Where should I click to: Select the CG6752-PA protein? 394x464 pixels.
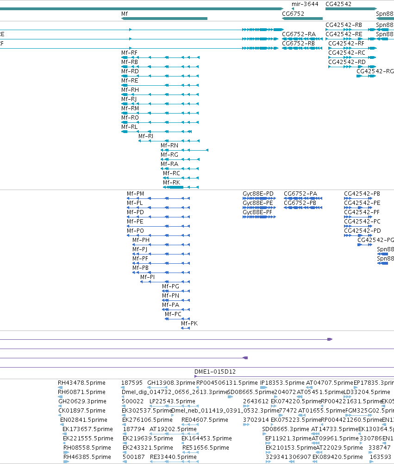click(303, 198)
